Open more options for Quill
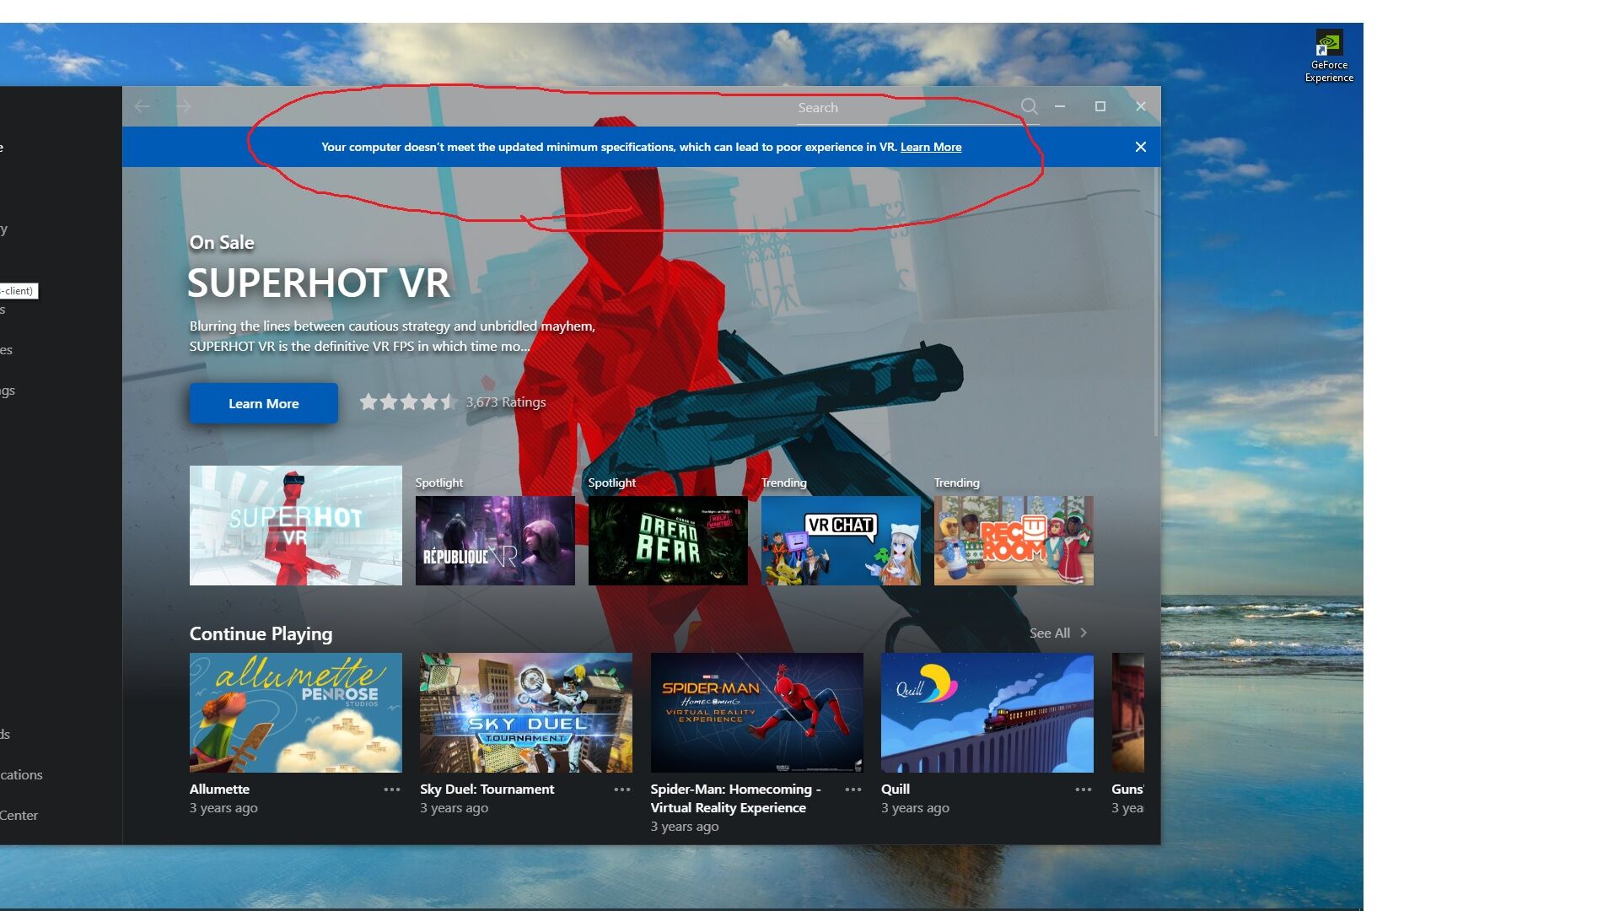1619x911 pixels. [x=1084, y=790]
